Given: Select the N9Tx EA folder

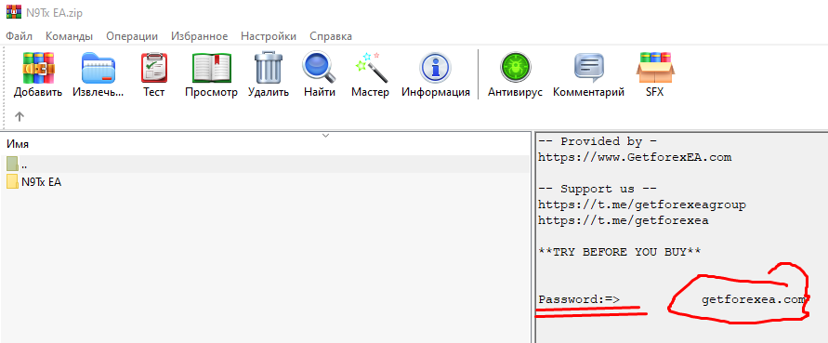Looking at the screenshot, I should (x=34, y=182).
